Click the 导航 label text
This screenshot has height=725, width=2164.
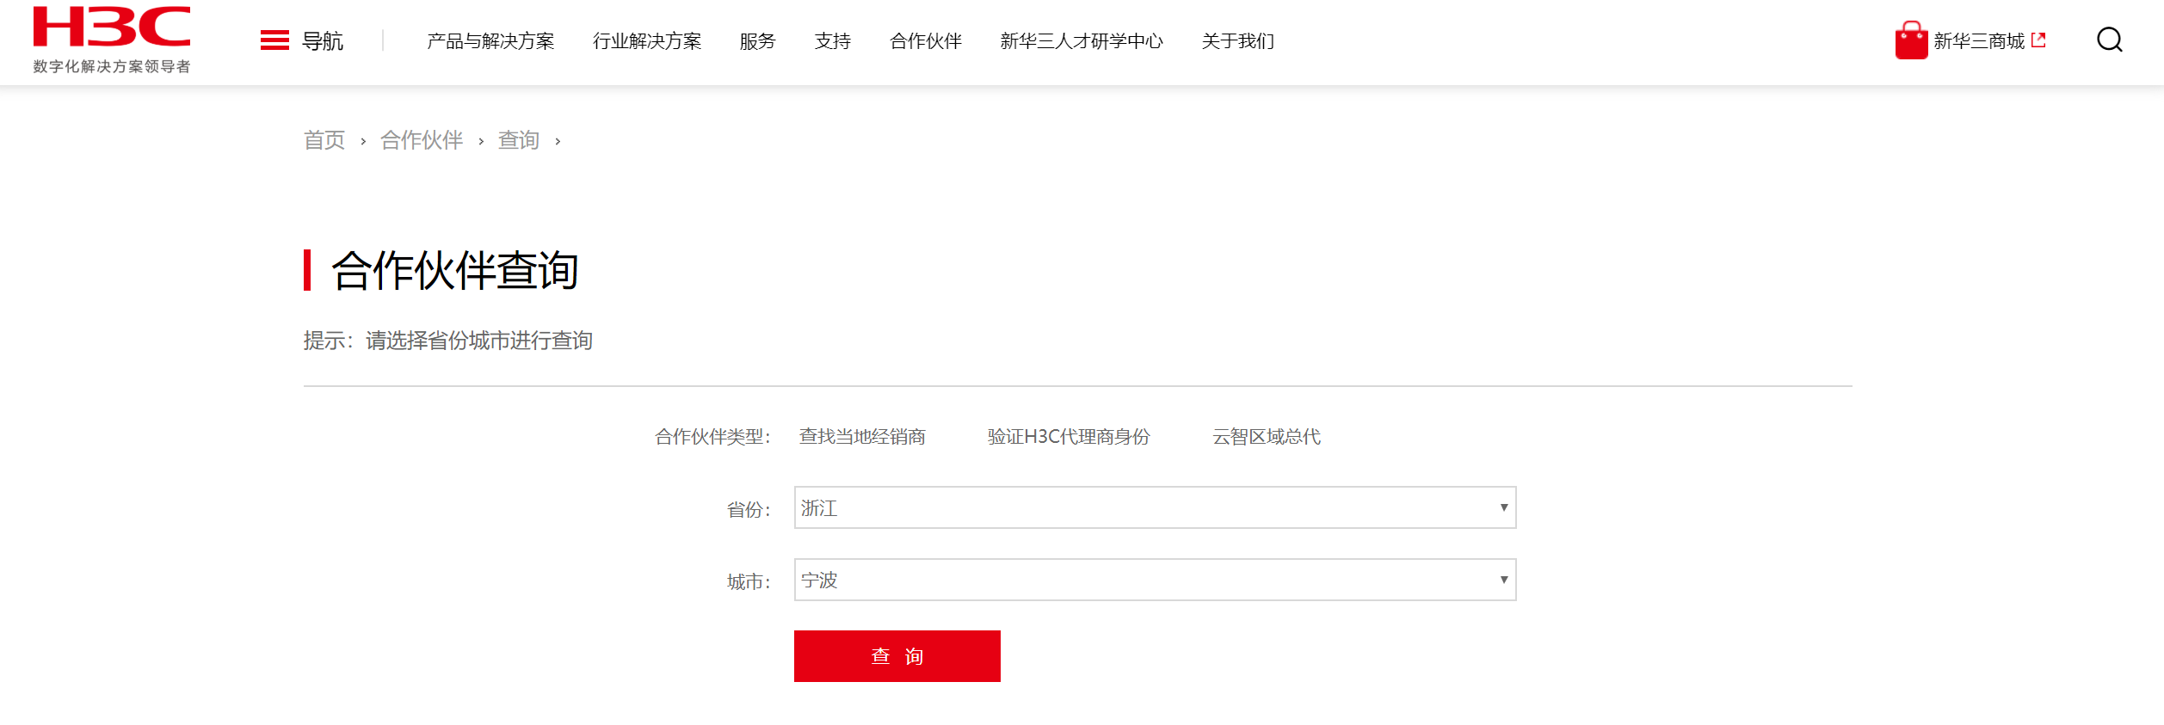[323, 41]
